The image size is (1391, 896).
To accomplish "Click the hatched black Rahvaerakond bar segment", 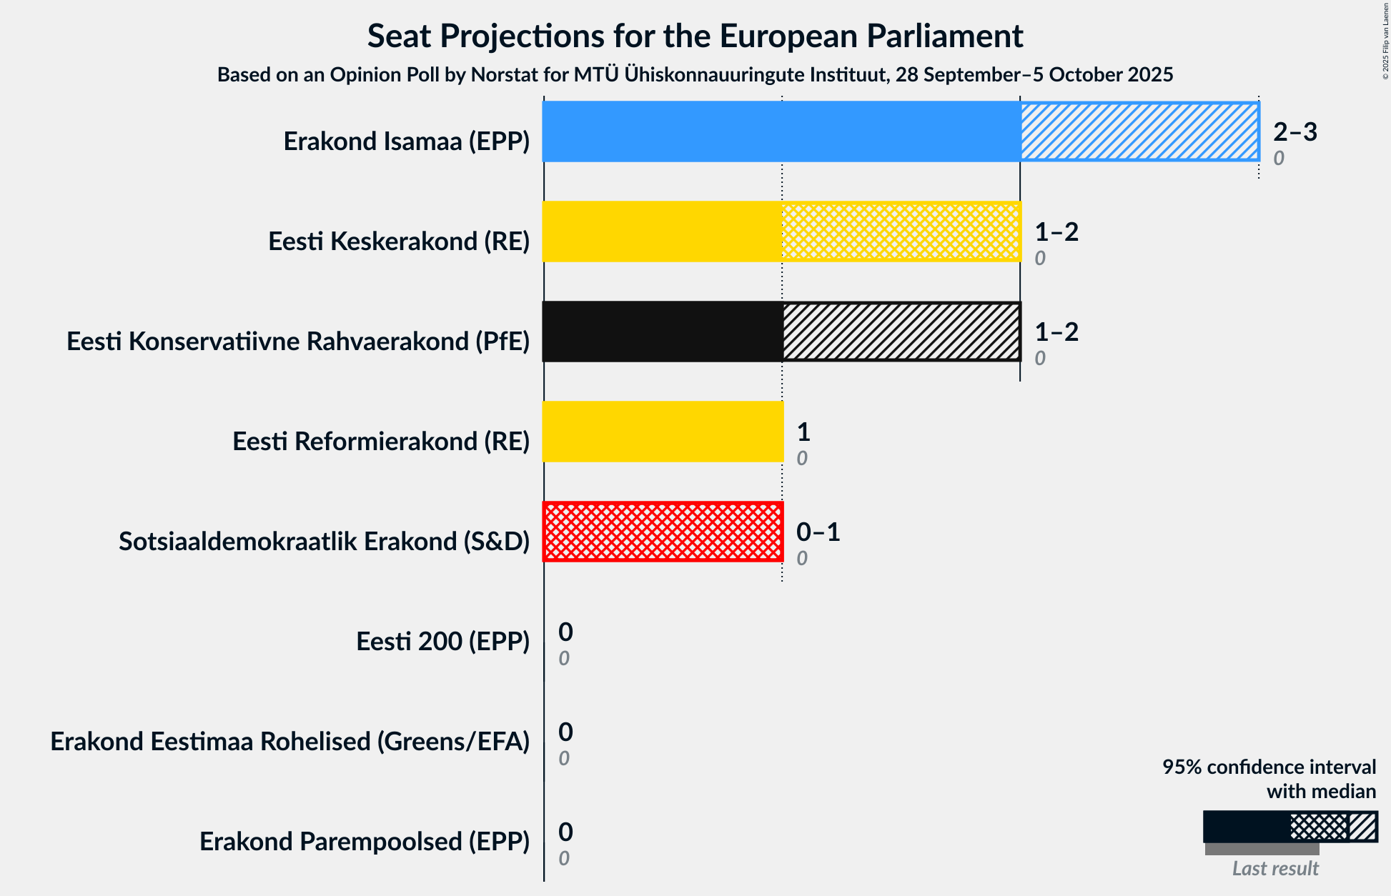I will [x=901, y=332].
